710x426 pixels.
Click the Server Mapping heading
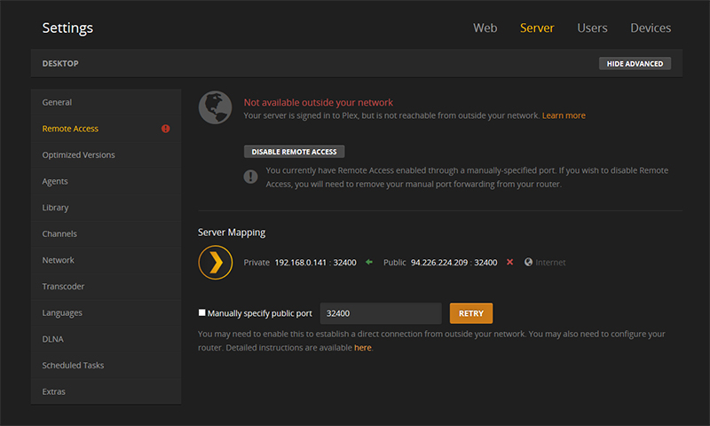[232, 233]
